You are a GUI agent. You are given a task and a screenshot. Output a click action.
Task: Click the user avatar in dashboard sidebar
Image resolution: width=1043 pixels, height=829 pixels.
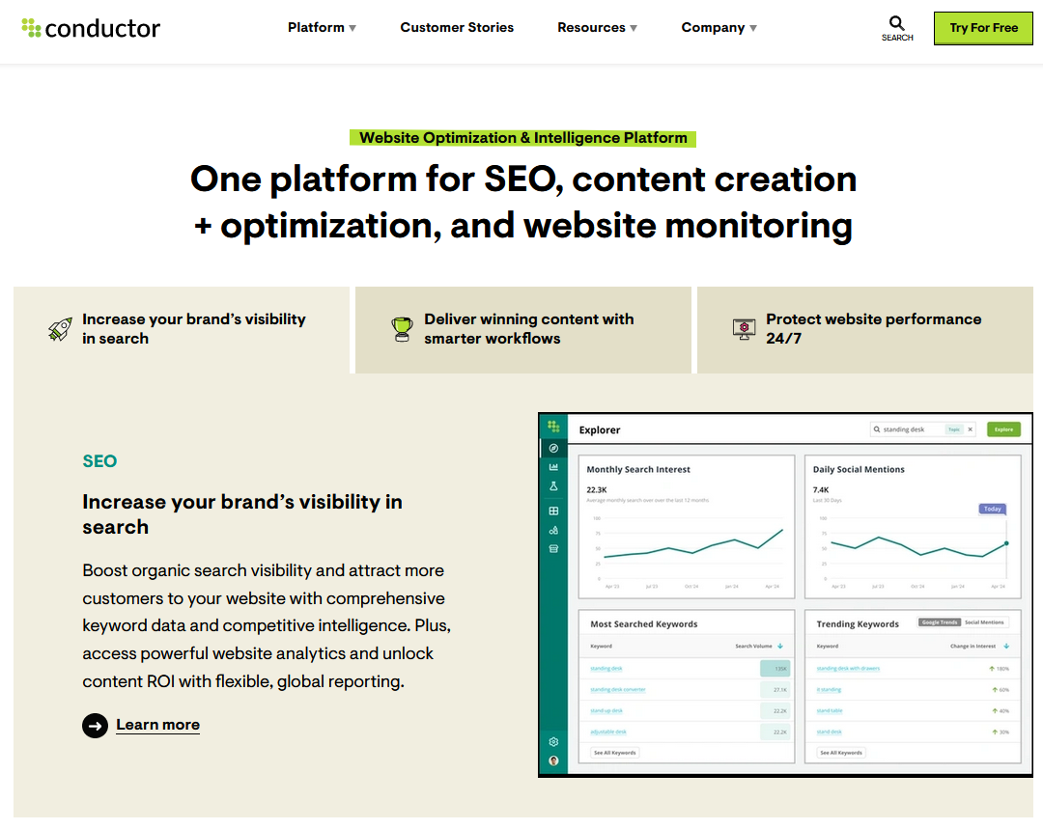click(x=553, y=760)
